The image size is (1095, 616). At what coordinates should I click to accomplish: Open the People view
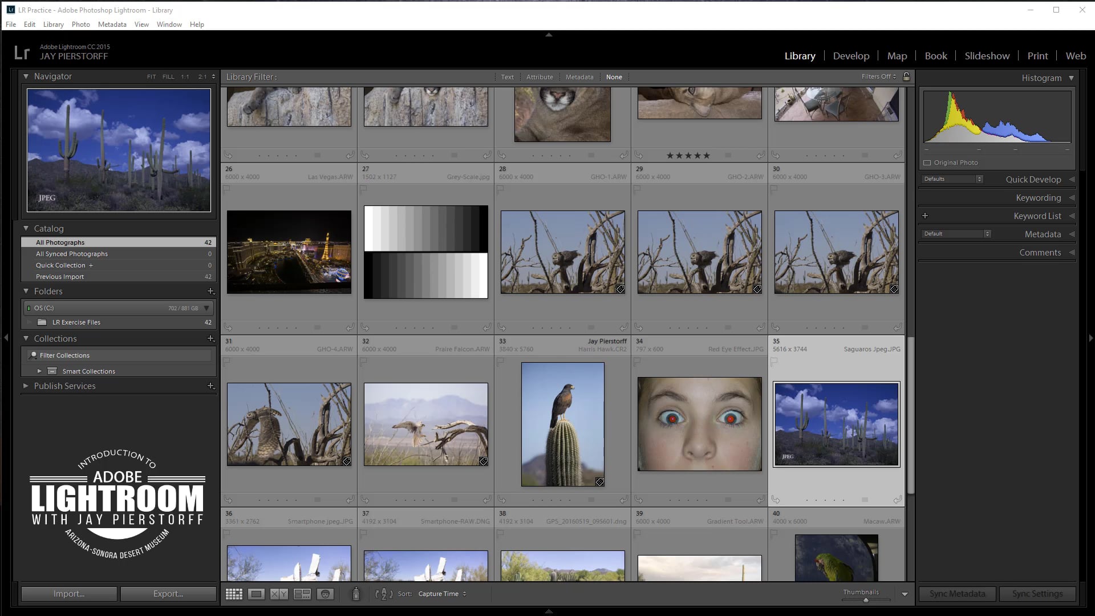(325, 593)
